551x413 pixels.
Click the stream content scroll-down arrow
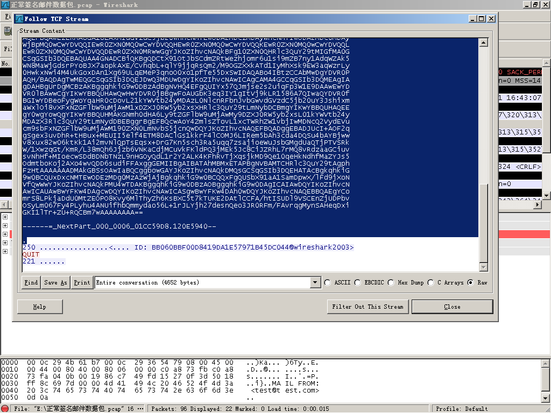click(x=484, y=267)
